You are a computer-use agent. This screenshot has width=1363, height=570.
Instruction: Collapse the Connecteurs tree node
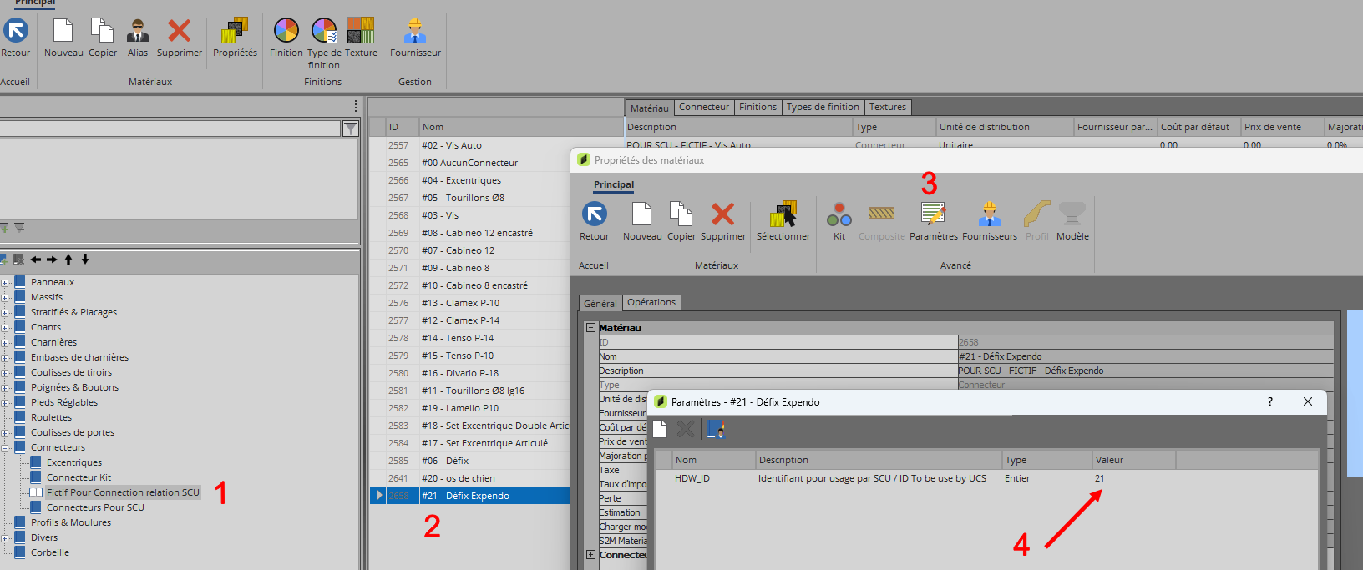(5, 448)
